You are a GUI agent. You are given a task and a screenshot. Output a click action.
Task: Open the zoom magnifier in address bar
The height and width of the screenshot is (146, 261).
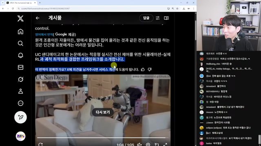173,9
